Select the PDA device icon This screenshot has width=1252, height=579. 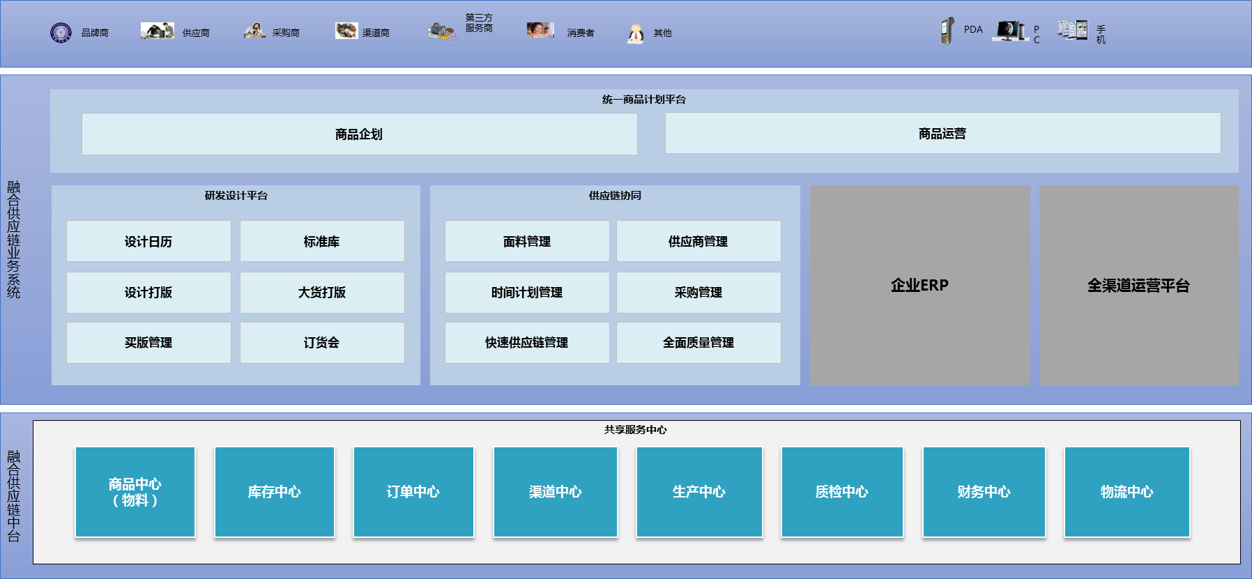pyautogui.click(x=947, y=31)
